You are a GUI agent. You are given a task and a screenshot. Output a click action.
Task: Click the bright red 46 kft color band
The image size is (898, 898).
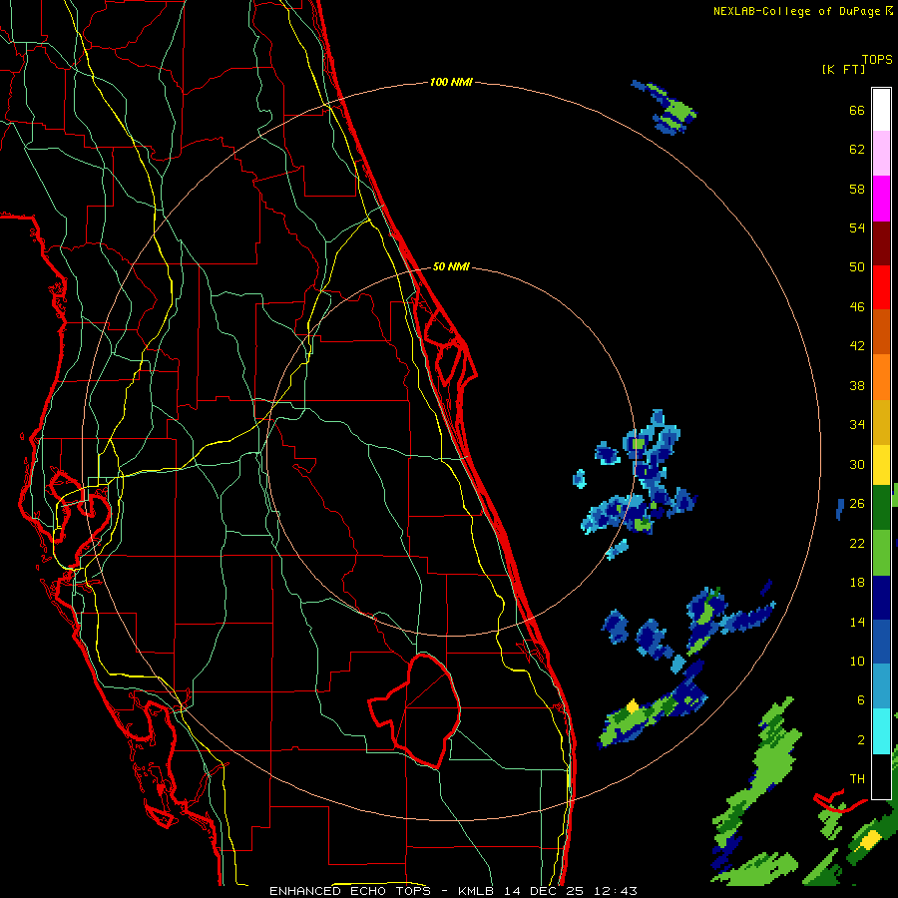[x=881, y=287]
